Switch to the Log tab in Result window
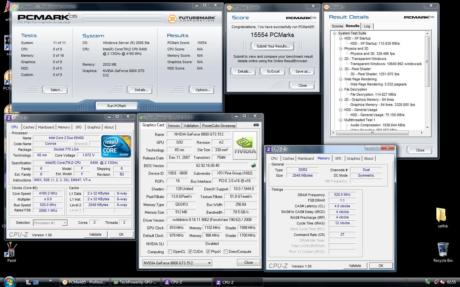Image resolution: width=460 pixels, height=287 pixels. tap(367, 26)
